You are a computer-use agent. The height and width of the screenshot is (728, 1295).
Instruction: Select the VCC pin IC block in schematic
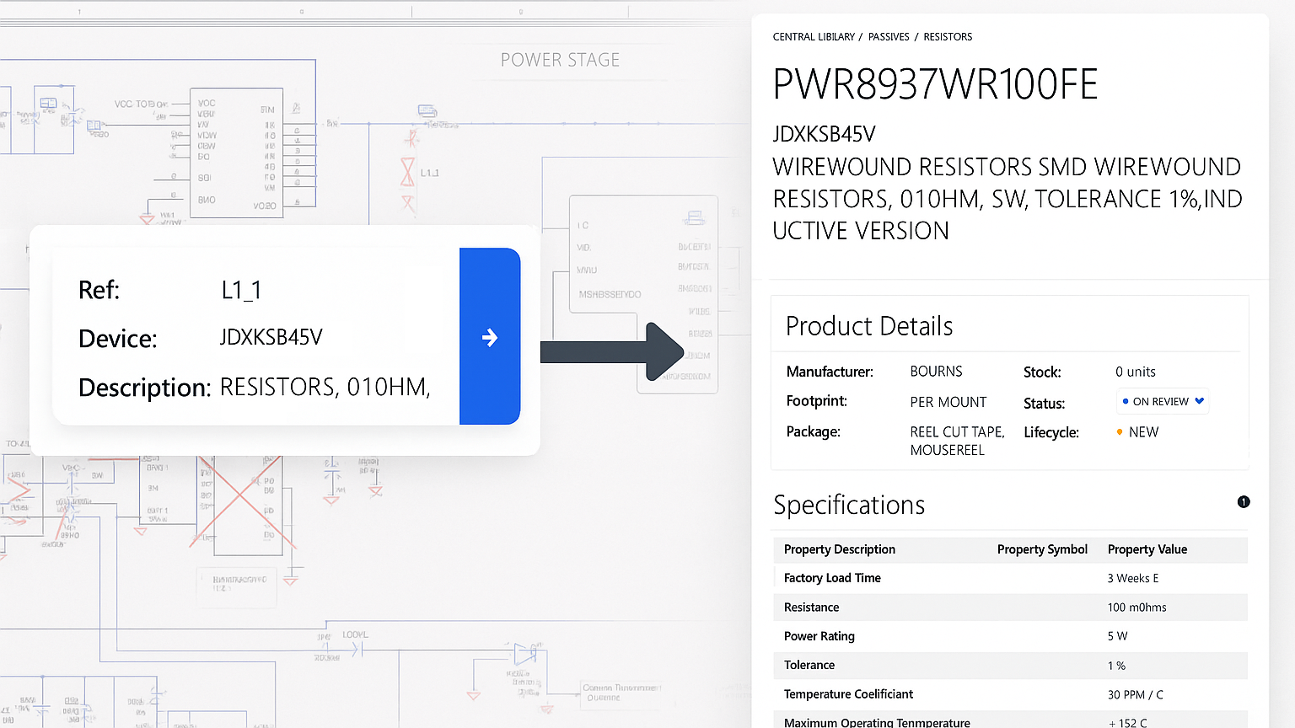[236, 153]
